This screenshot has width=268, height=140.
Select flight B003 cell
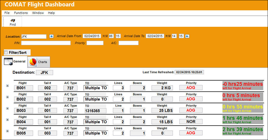tap(24, 110)
